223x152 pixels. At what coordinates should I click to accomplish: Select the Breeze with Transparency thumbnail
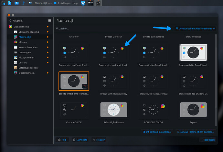coord(114,81)
